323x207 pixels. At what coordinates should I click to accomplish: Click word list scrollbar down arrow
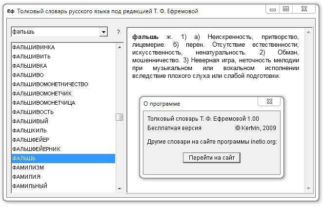pyautogui.click(x=120, y=188)
